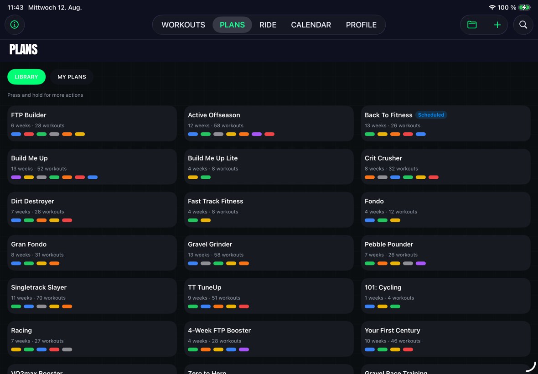Viewport: 538px width, 374px height.
Task: Tap the purple swatch in Pebble Pounder
Action: pos(421,264)
